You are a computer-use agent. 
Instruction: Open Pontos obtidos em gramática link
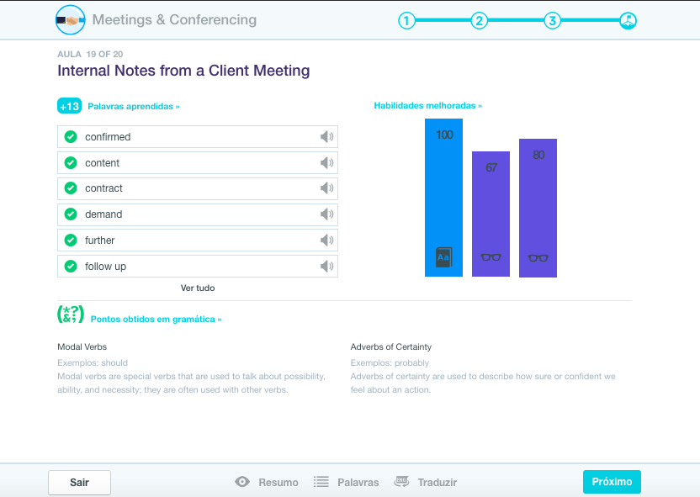156,319
